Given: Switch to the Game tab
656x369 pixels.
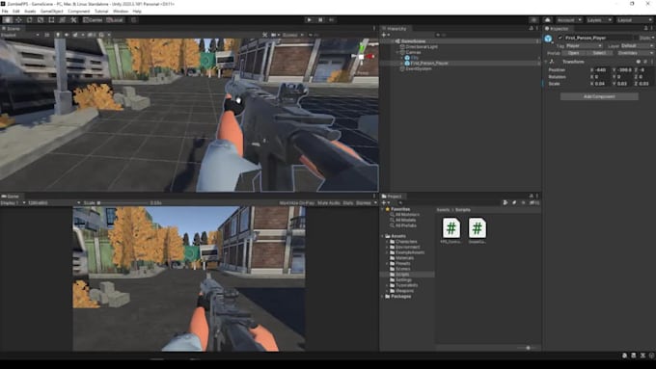Looking at the screenshot, I should click(x=11, y=196).
